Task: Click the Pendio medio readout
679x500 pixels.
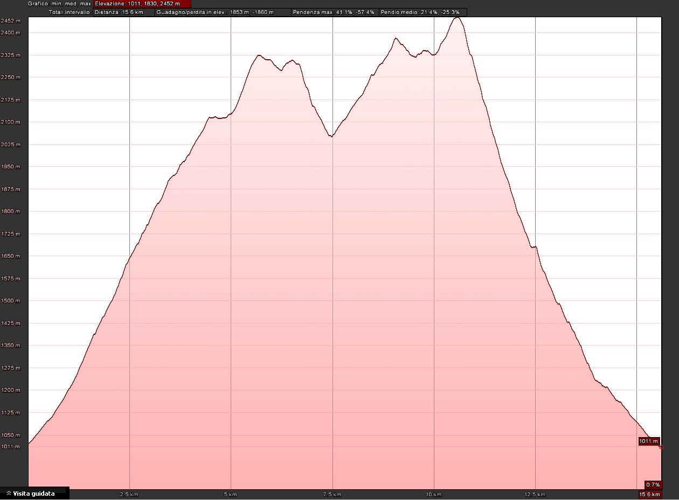Action: pyautogui.click(x=422, y=12)
